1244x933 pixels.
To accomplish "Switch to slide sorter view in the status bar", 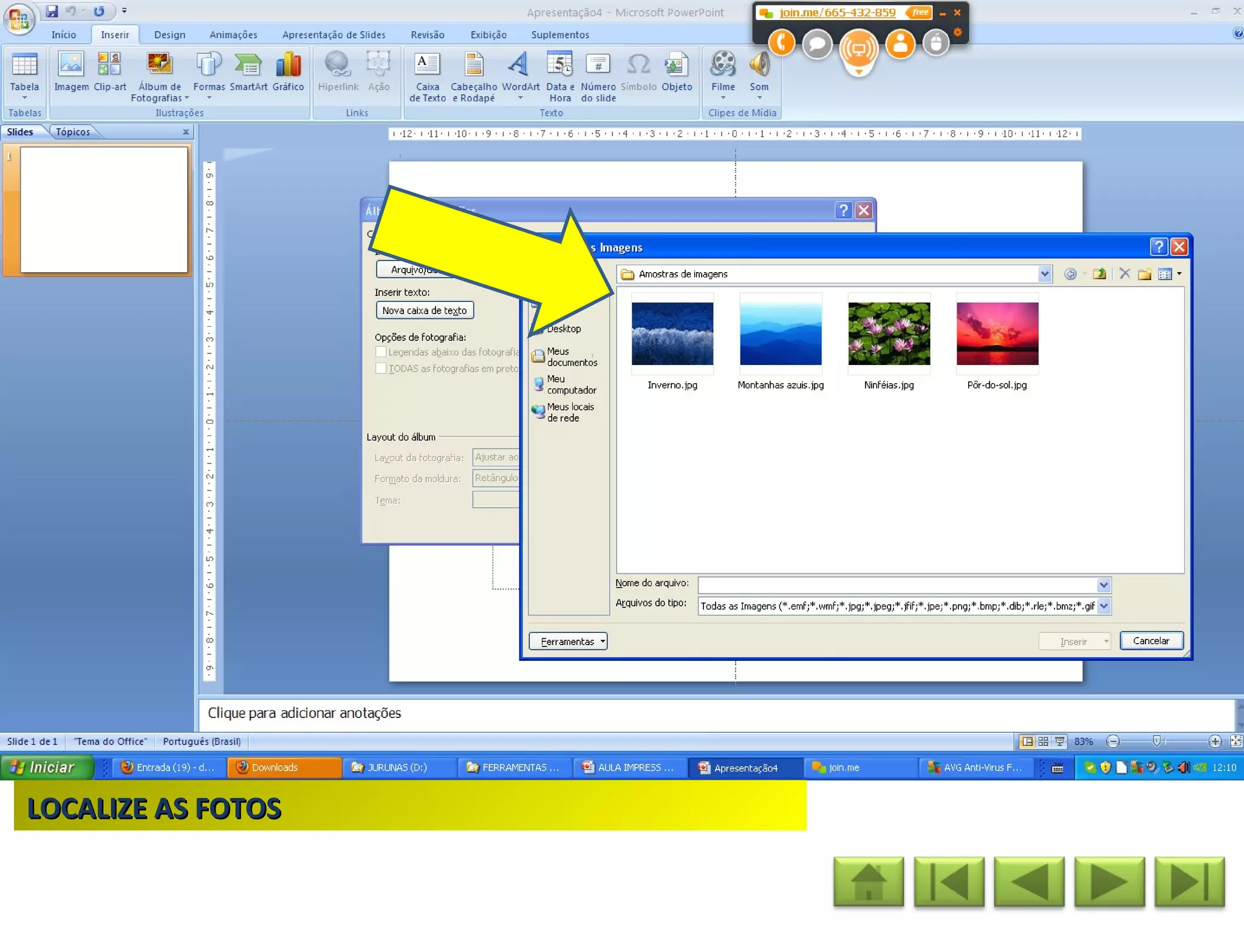I will click(1043, 741).
